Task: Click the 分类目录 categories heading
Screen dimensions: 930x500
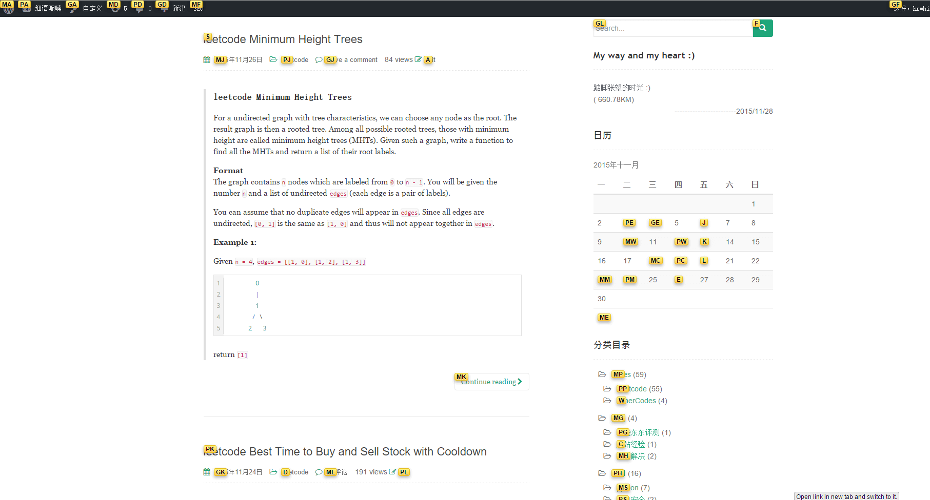Action: [x=611, y=345]
